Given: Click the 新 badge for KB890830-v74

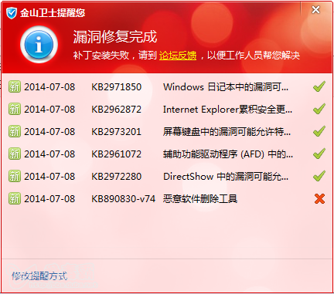Looking at the screenshot, I should (15, 198).
